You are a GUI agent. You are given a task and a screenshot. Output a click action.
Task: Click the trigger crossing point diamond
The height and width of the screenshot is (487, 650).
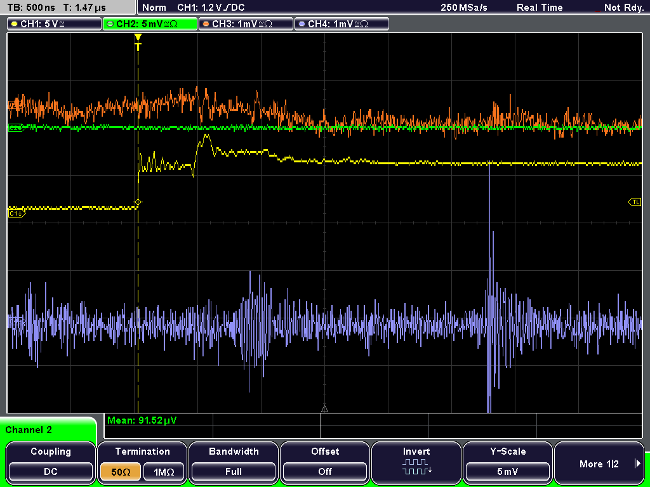coord(138,202)
